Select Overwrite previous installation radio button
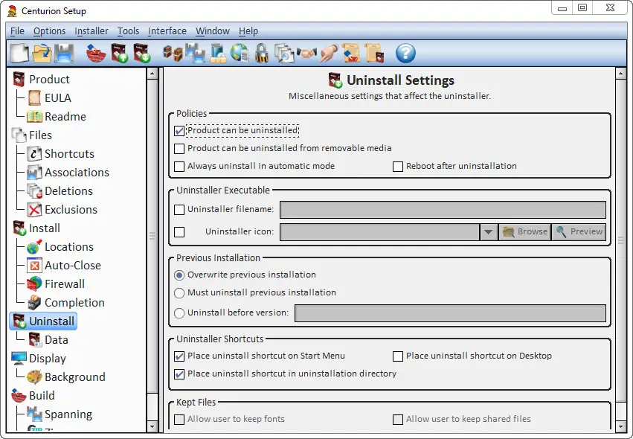 (x=179, y=275)
